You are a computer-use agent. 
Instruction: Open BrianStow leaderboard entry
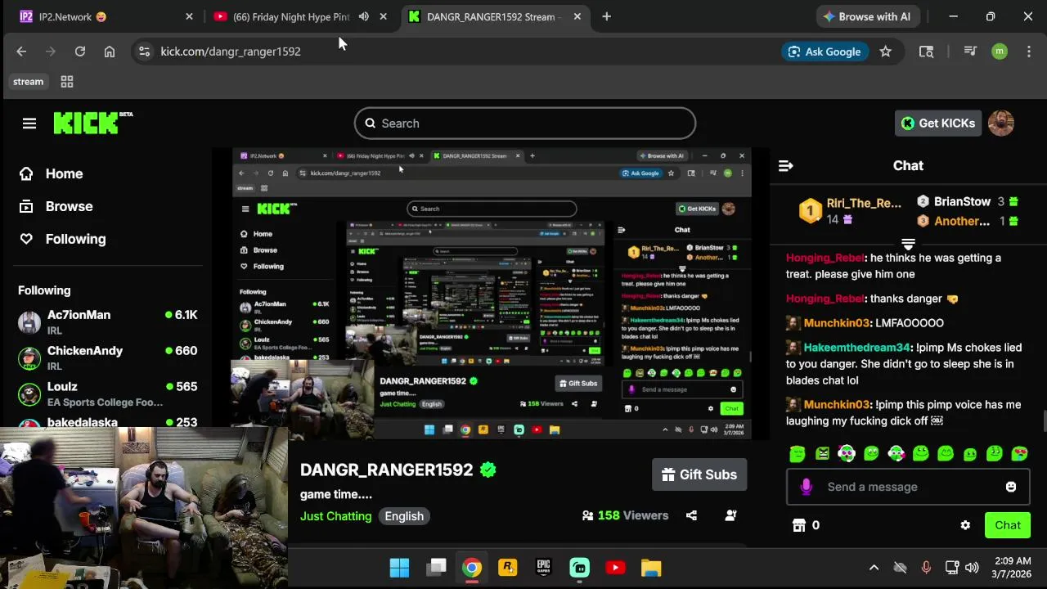(967, 201)
